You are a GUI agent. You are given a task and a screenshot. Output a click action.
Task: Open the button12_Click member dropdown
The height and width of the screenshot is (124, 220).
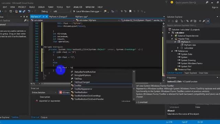143,20
